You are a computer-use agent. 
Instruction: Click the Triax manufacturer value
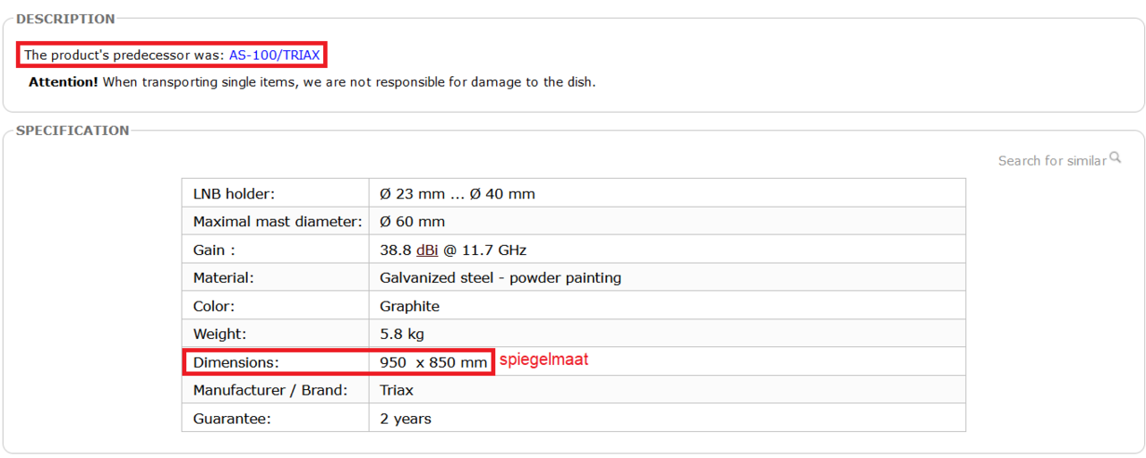click(x=397, y=390)
